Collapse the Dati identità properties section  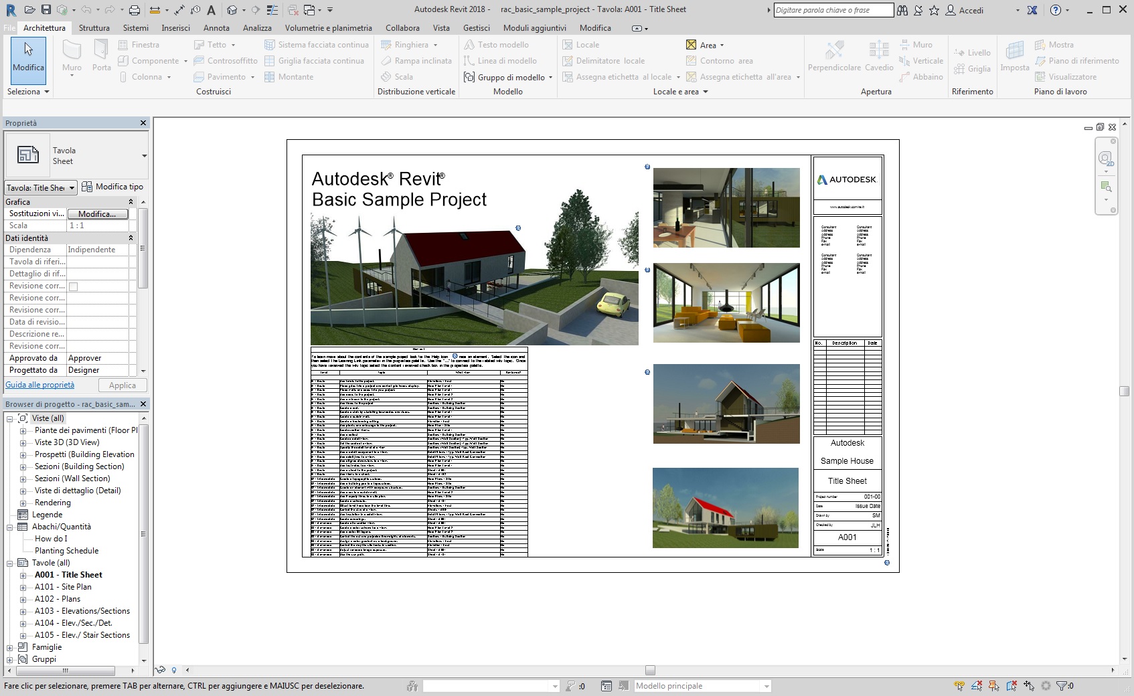[x=131, y=238]
